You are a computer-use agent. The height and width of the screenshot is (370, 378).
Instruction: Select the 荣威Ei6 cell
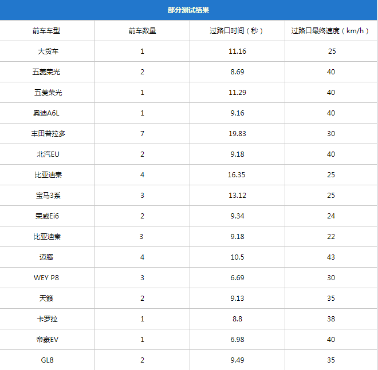tap(47, 216)
